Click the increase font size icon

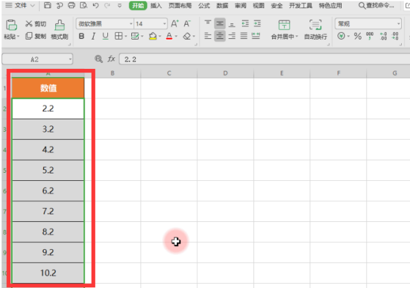coord(175,24)
